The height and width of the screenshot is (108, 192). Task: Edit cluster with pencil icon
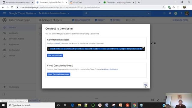point(151,43)
